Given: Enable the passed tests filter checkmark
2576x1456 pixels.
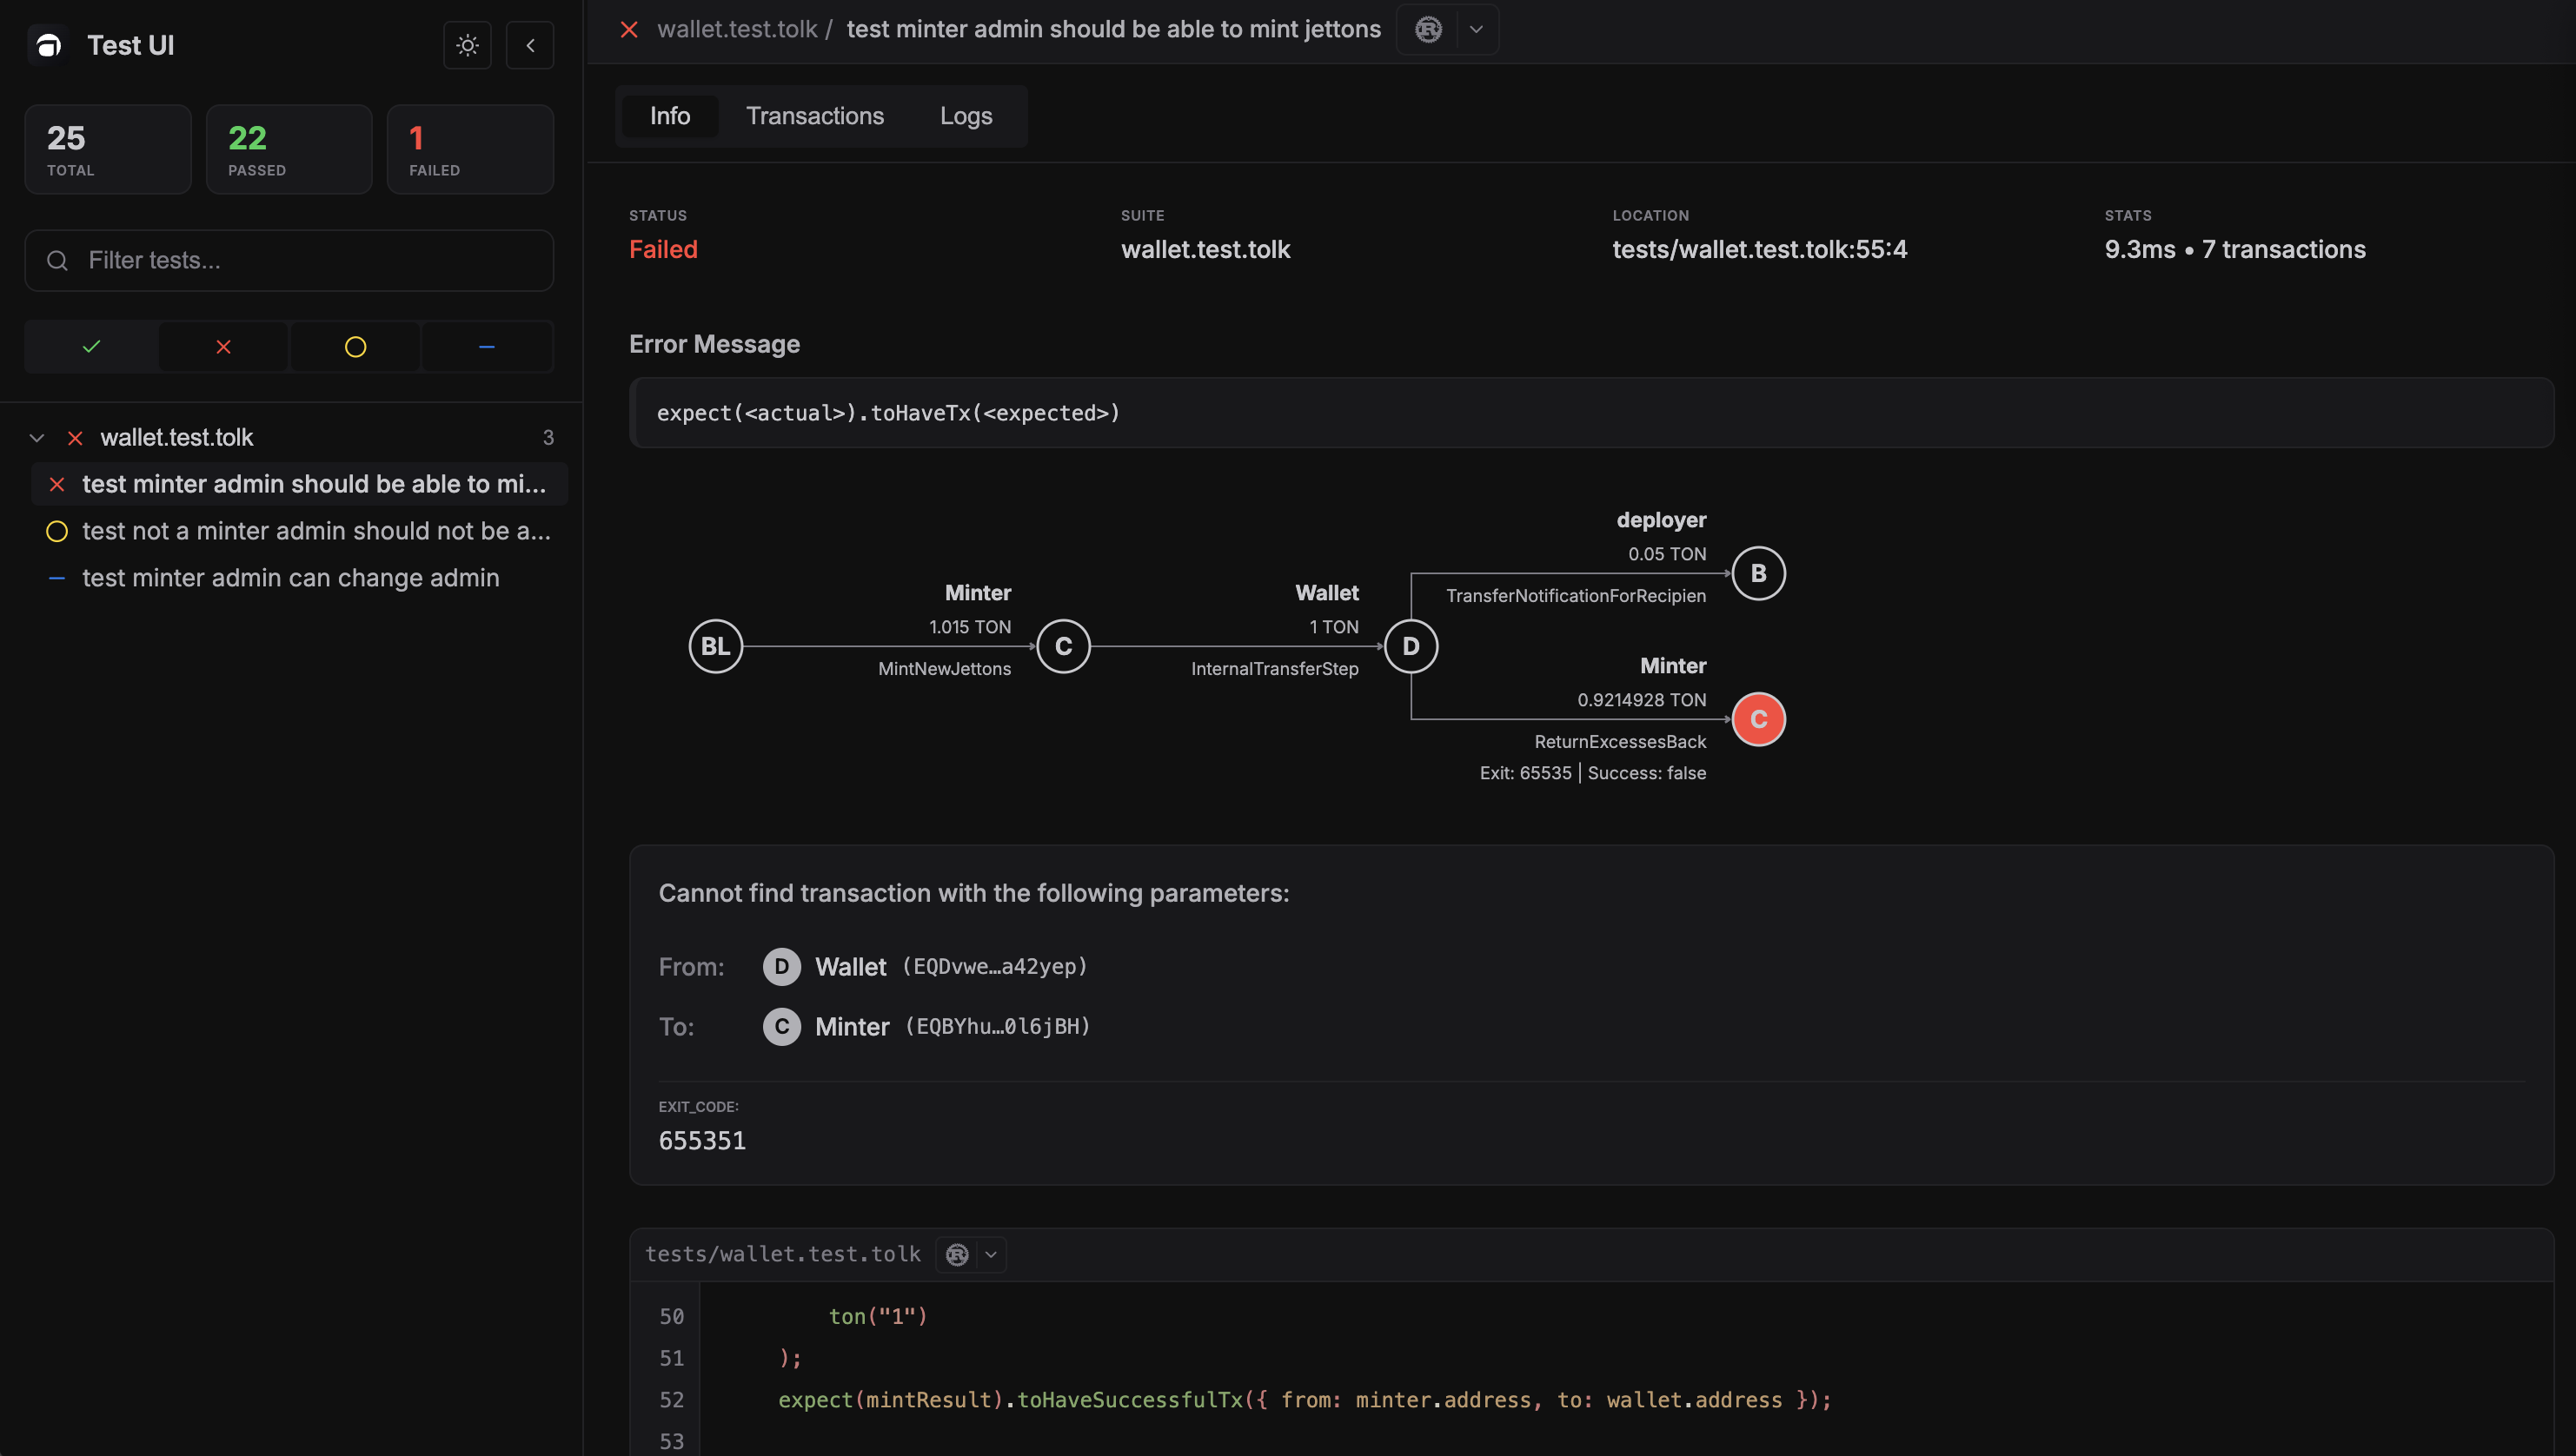Looking at the screenshot, I should click(x=90, y=347).
